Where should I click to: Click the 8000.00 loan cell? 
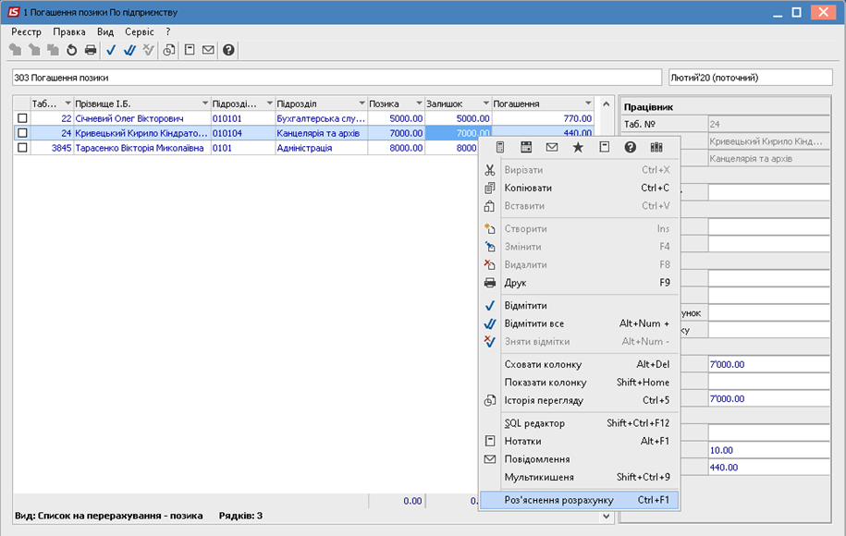coord(397,148)
